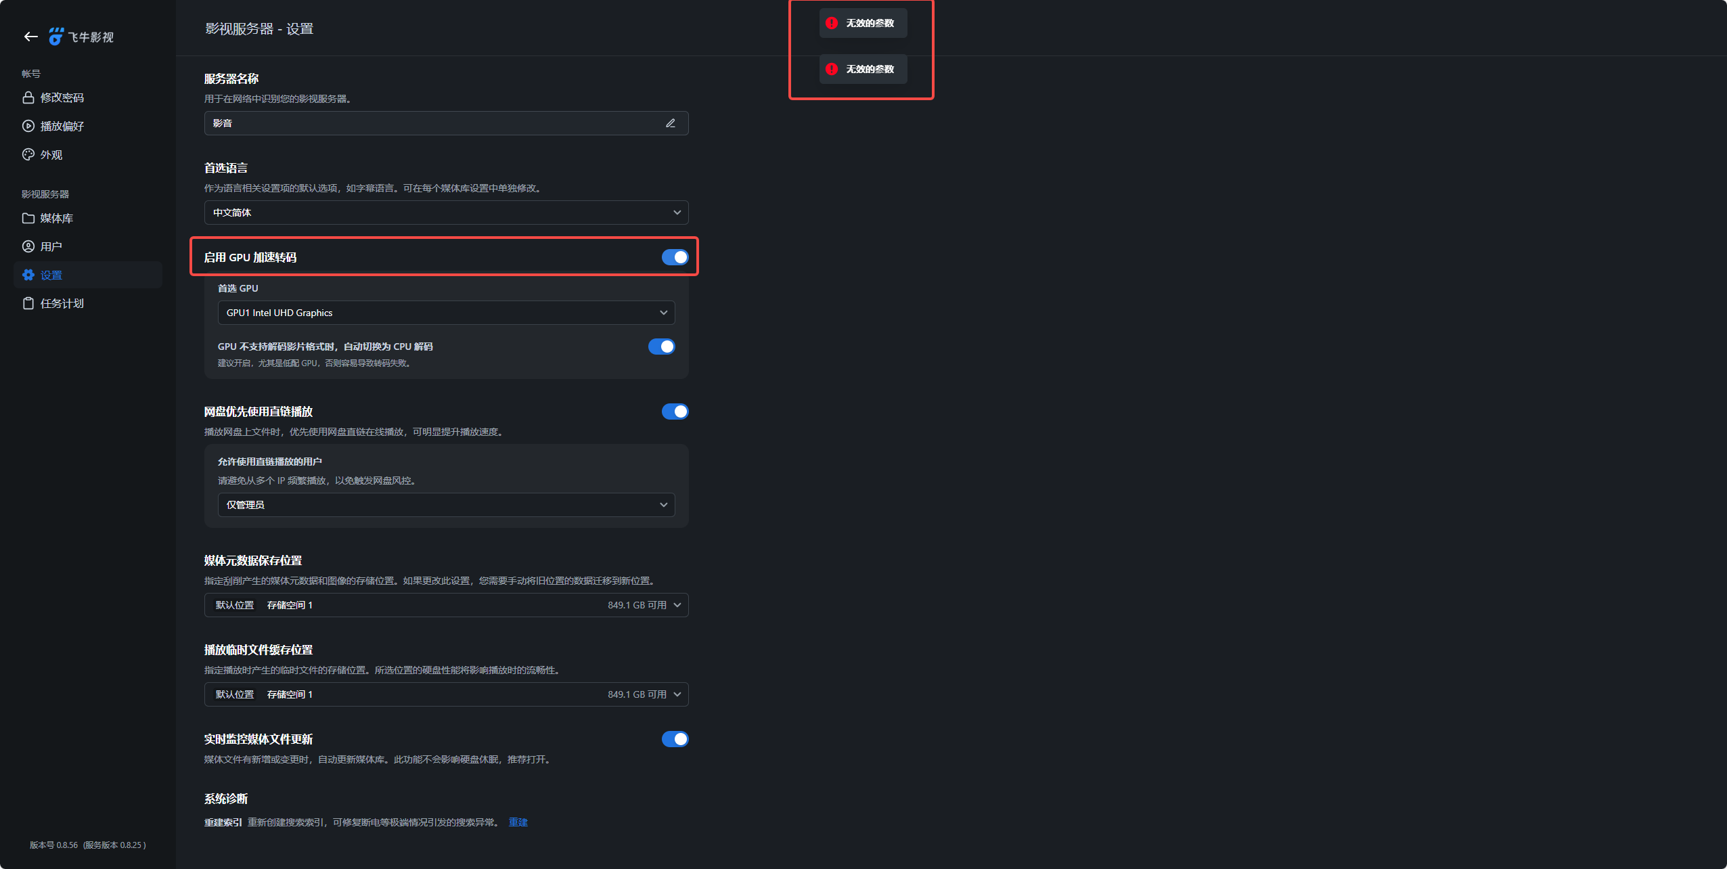This screenshot has width=1727, height=869.
Task: Click the play circle icon for 播放偏好
Action: pos(28,126)
